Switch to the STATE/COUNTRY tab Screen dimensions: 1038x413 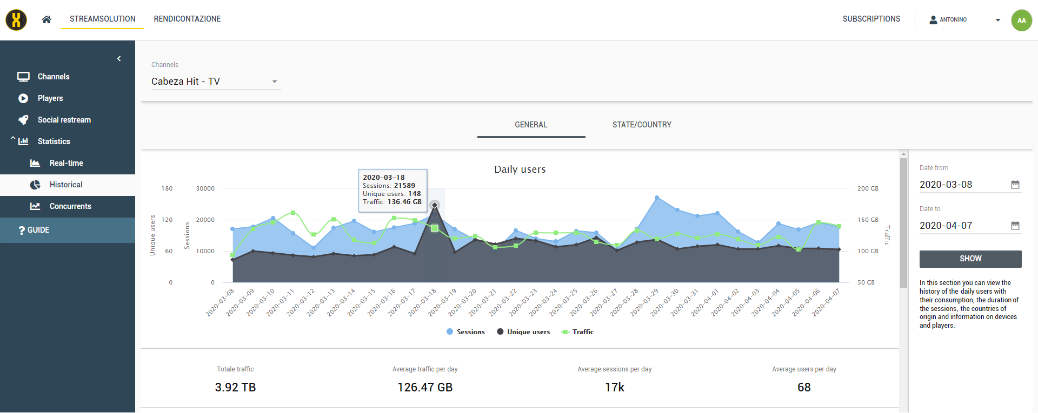click(x=642, y=125)
